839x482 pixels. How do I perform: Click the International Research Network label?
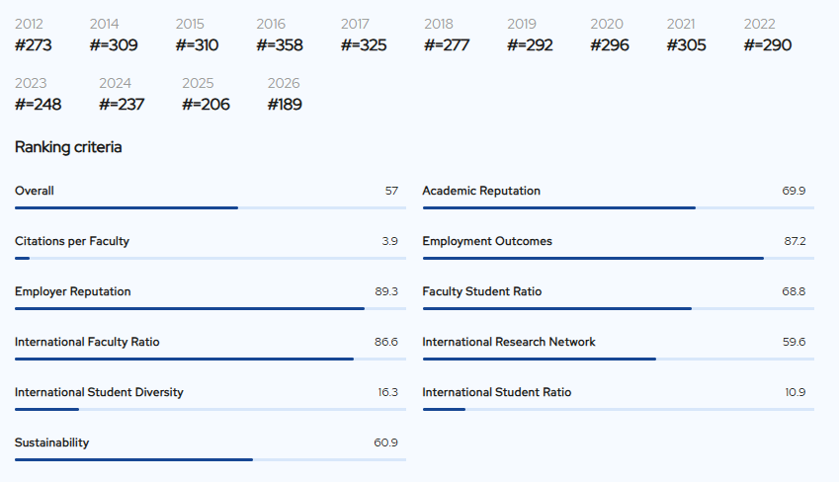[509, 342]
